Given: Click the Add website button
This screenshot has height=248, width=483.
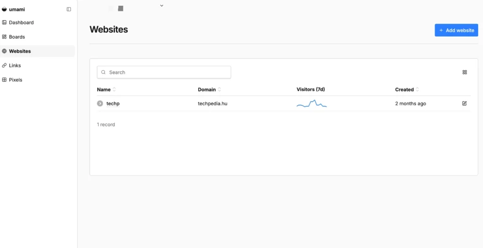Looking at the screenshot, I should (457, 30).
